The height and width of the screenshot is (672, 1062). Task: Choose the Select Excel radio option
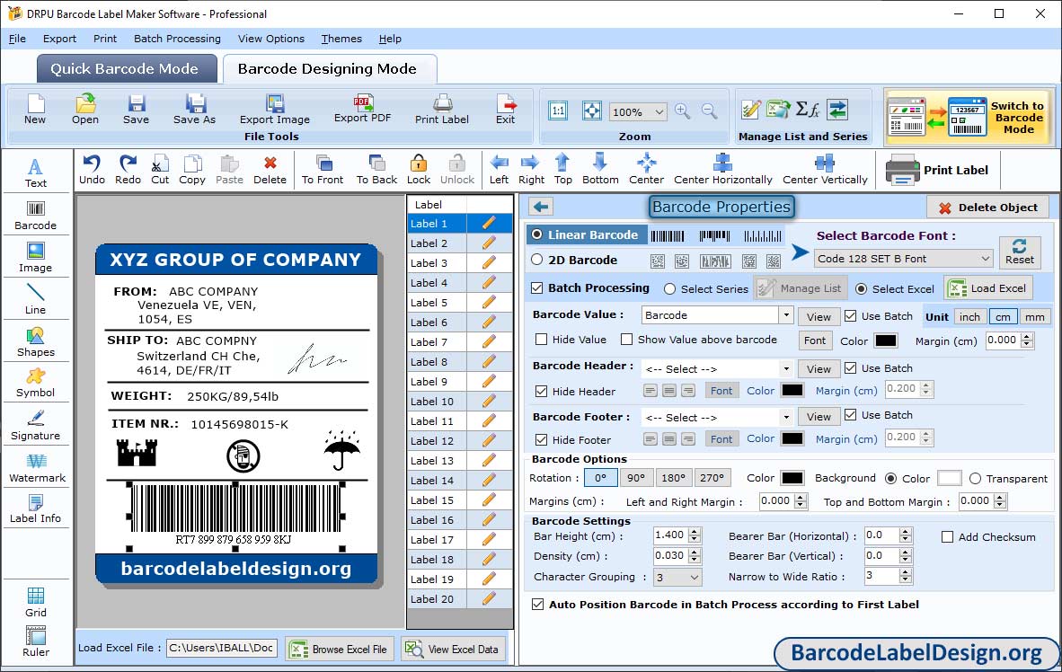click(861, 289)
